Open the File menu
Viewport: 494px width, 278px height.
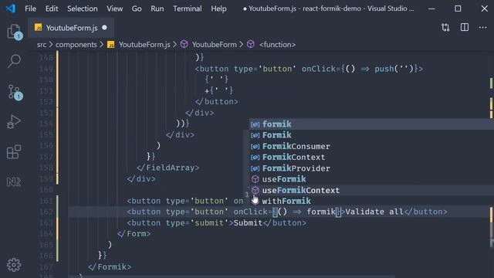(31, 8)
